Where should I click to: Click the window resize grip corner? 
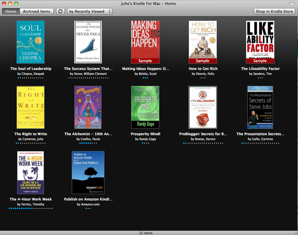point(296,233)
